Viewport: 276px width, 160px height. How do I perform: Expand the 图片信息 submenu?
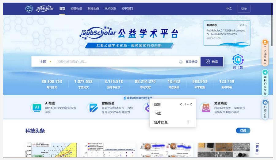tap(172, 122)
